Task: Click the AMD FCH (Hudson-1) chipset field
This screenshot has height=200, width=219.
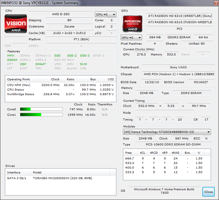Action: click(x=178, y=74)
